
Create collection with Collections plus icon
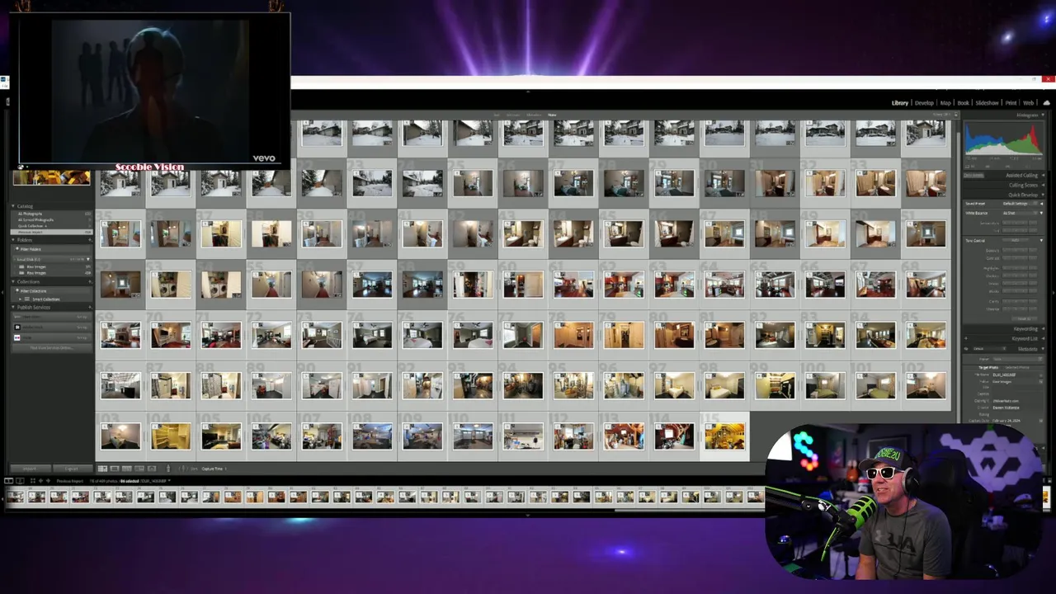89,281
